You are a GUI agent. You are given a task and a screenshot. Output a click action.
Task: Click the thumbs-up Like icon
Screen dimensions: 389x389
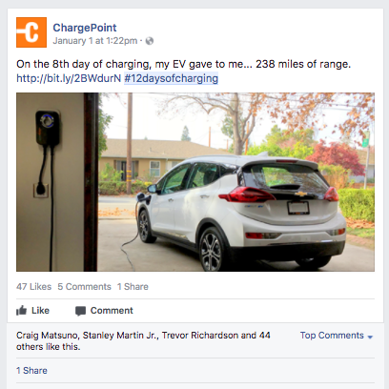tap(21, 311)
